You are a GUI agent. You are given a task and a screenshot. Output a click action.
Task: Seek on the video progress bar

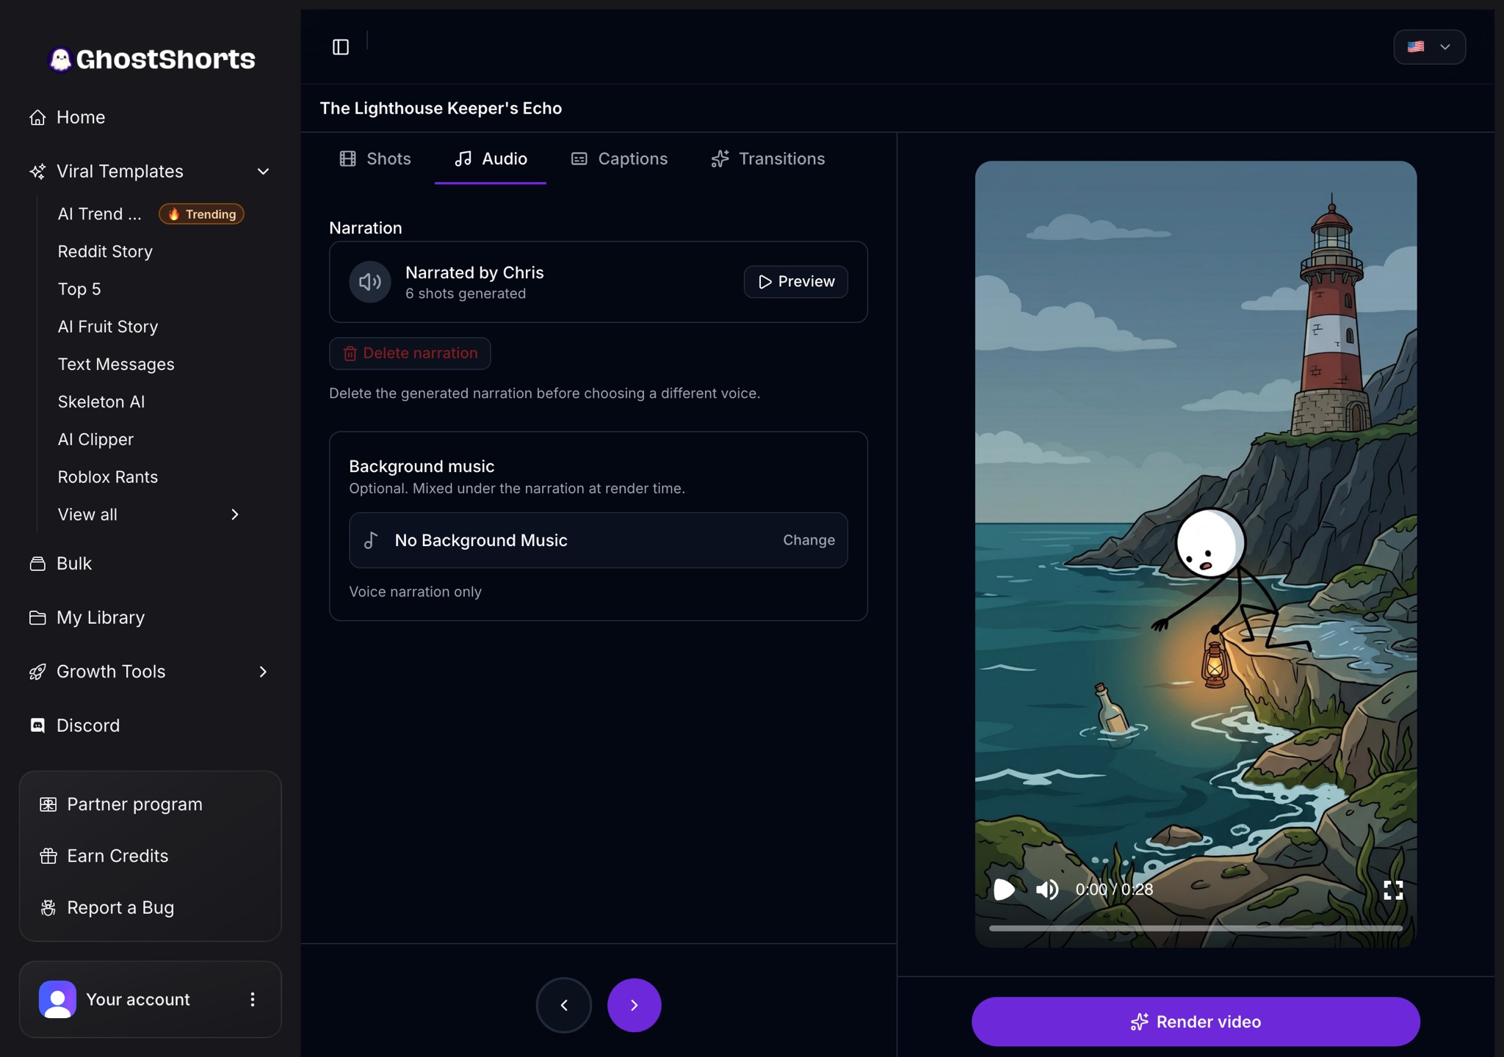[1196, 928]
